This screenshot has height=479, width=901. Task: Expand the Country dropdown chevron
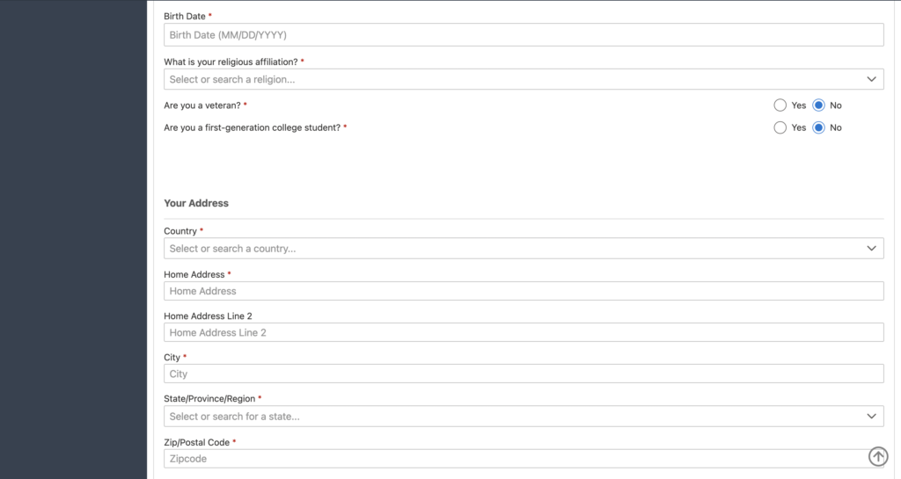(x=872, y=249)
